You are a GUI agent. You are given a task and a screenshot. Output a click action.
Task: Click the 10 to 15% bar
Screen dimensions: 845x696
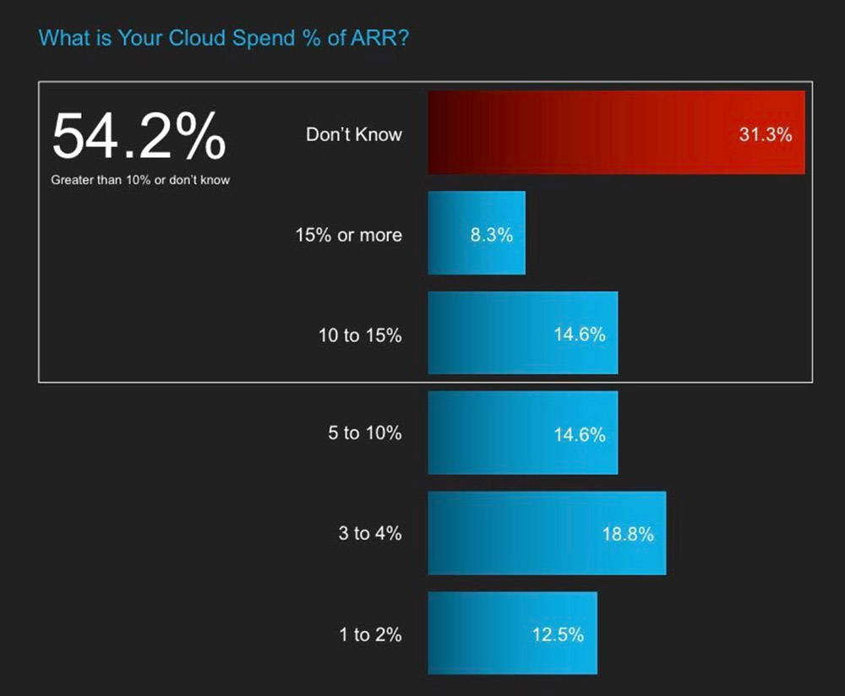(x=523, y=333)
